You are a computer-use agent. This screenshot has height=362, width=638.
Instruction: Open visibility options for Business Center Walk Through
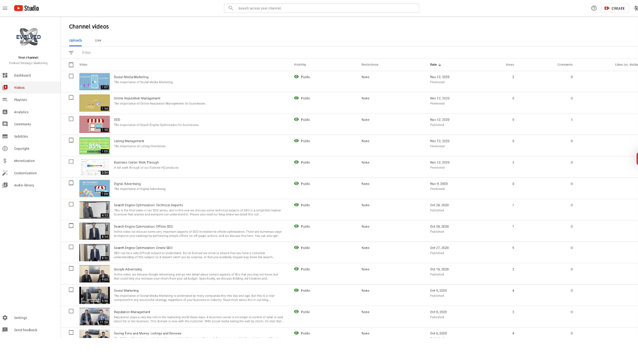point(302,162)
